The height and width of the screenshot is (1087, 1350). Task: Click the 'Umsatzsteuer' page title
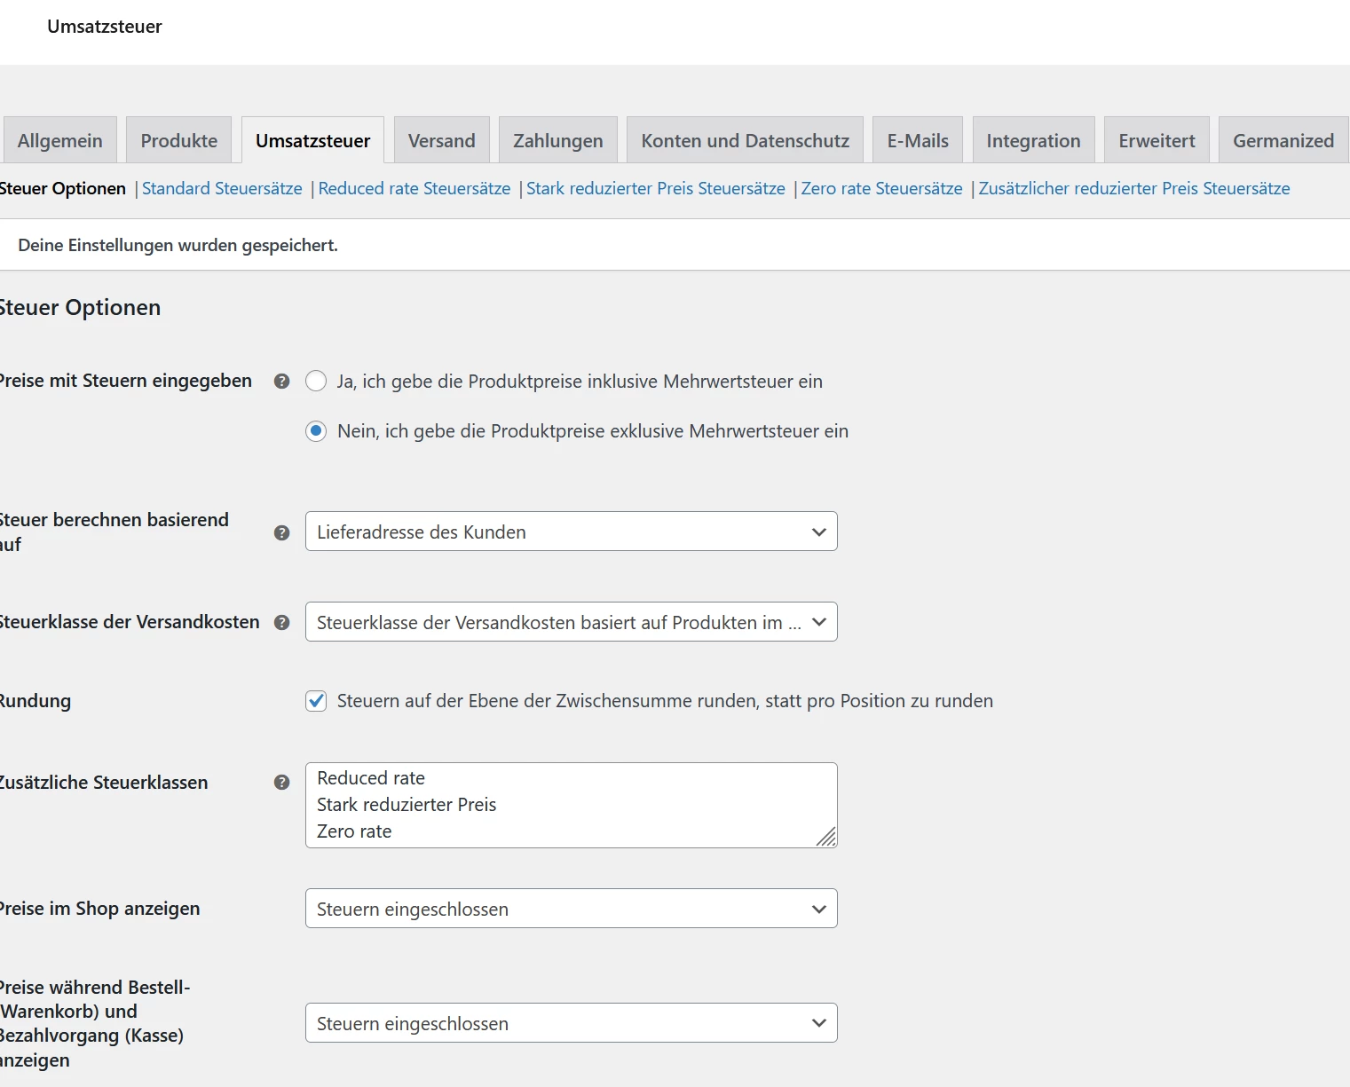pyautogui.click(x=105, y=27)
